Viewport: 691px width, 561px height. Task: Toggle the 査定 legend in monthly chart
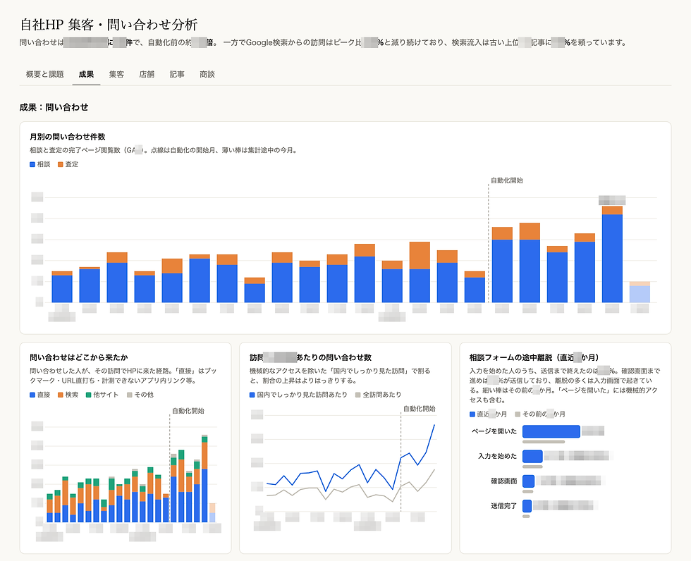68,164
